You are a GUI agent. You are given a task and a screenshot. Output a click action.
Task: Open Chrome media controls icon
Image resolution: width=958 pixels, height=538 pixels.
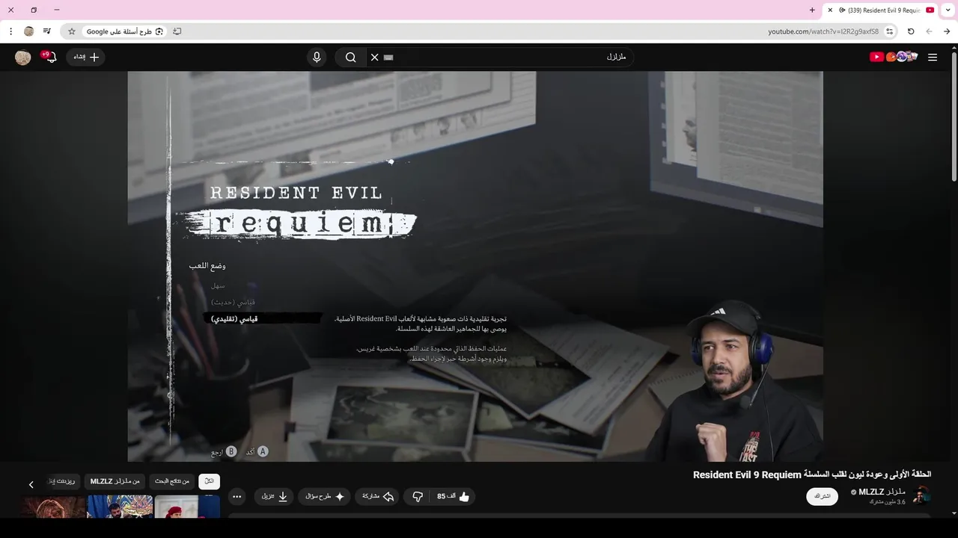[47, 31]
